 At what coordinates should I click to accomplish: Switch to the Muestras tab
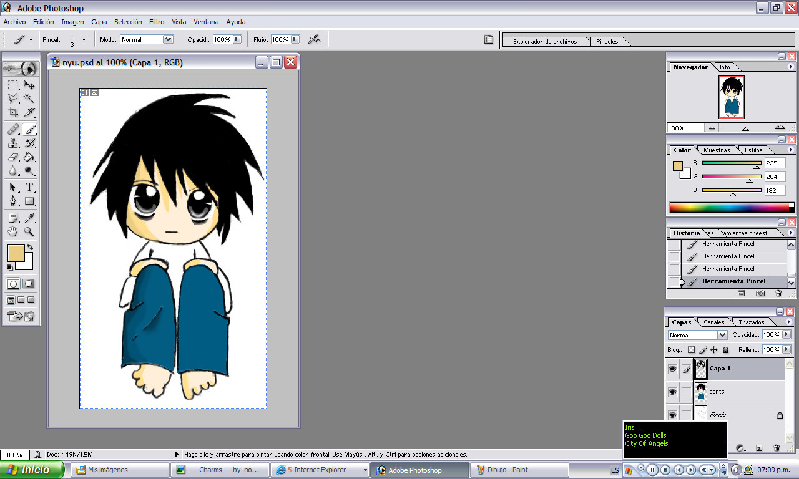click(717, 150)
